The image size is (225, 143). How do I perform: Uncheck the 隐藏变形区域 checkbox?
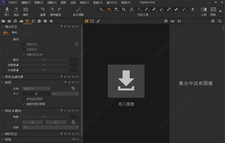24,55
